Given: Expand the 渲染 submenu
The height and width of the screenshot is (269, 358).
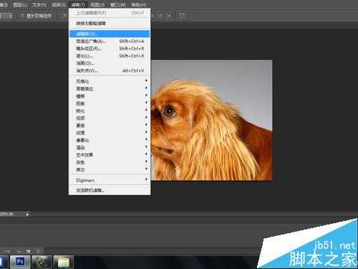Looking at the screenshot, I should click(x=110, y=148).
